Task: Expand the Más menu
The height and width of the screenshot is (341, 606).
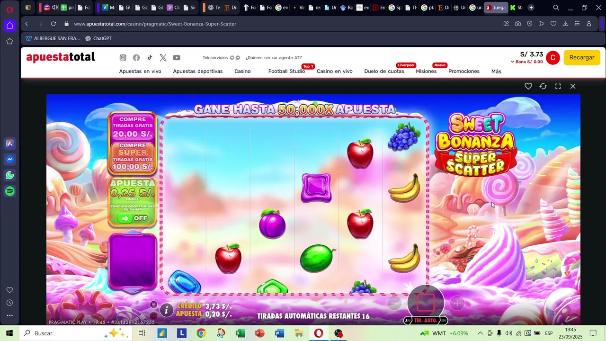Action: (x=496, y=72)
